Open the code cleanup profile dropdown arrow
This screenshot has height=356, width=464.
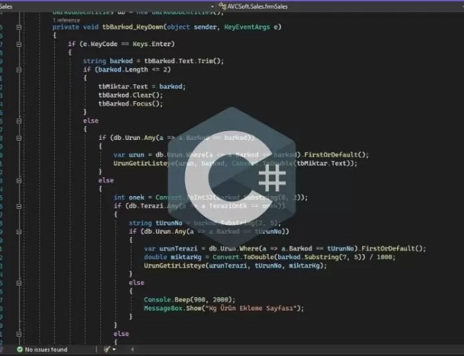(114, 349)
